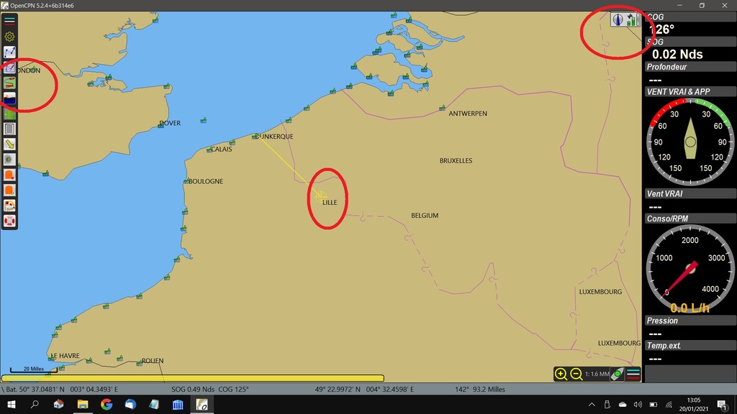737x414 pixels.
Task: Open the Route and Mark Manager
Action: 9,68
